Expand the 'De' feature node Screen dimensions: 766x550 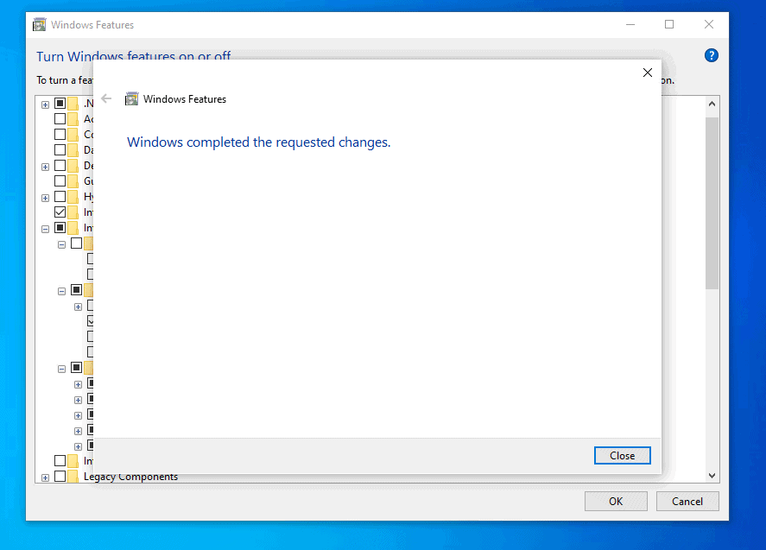[x=46, y=167]
